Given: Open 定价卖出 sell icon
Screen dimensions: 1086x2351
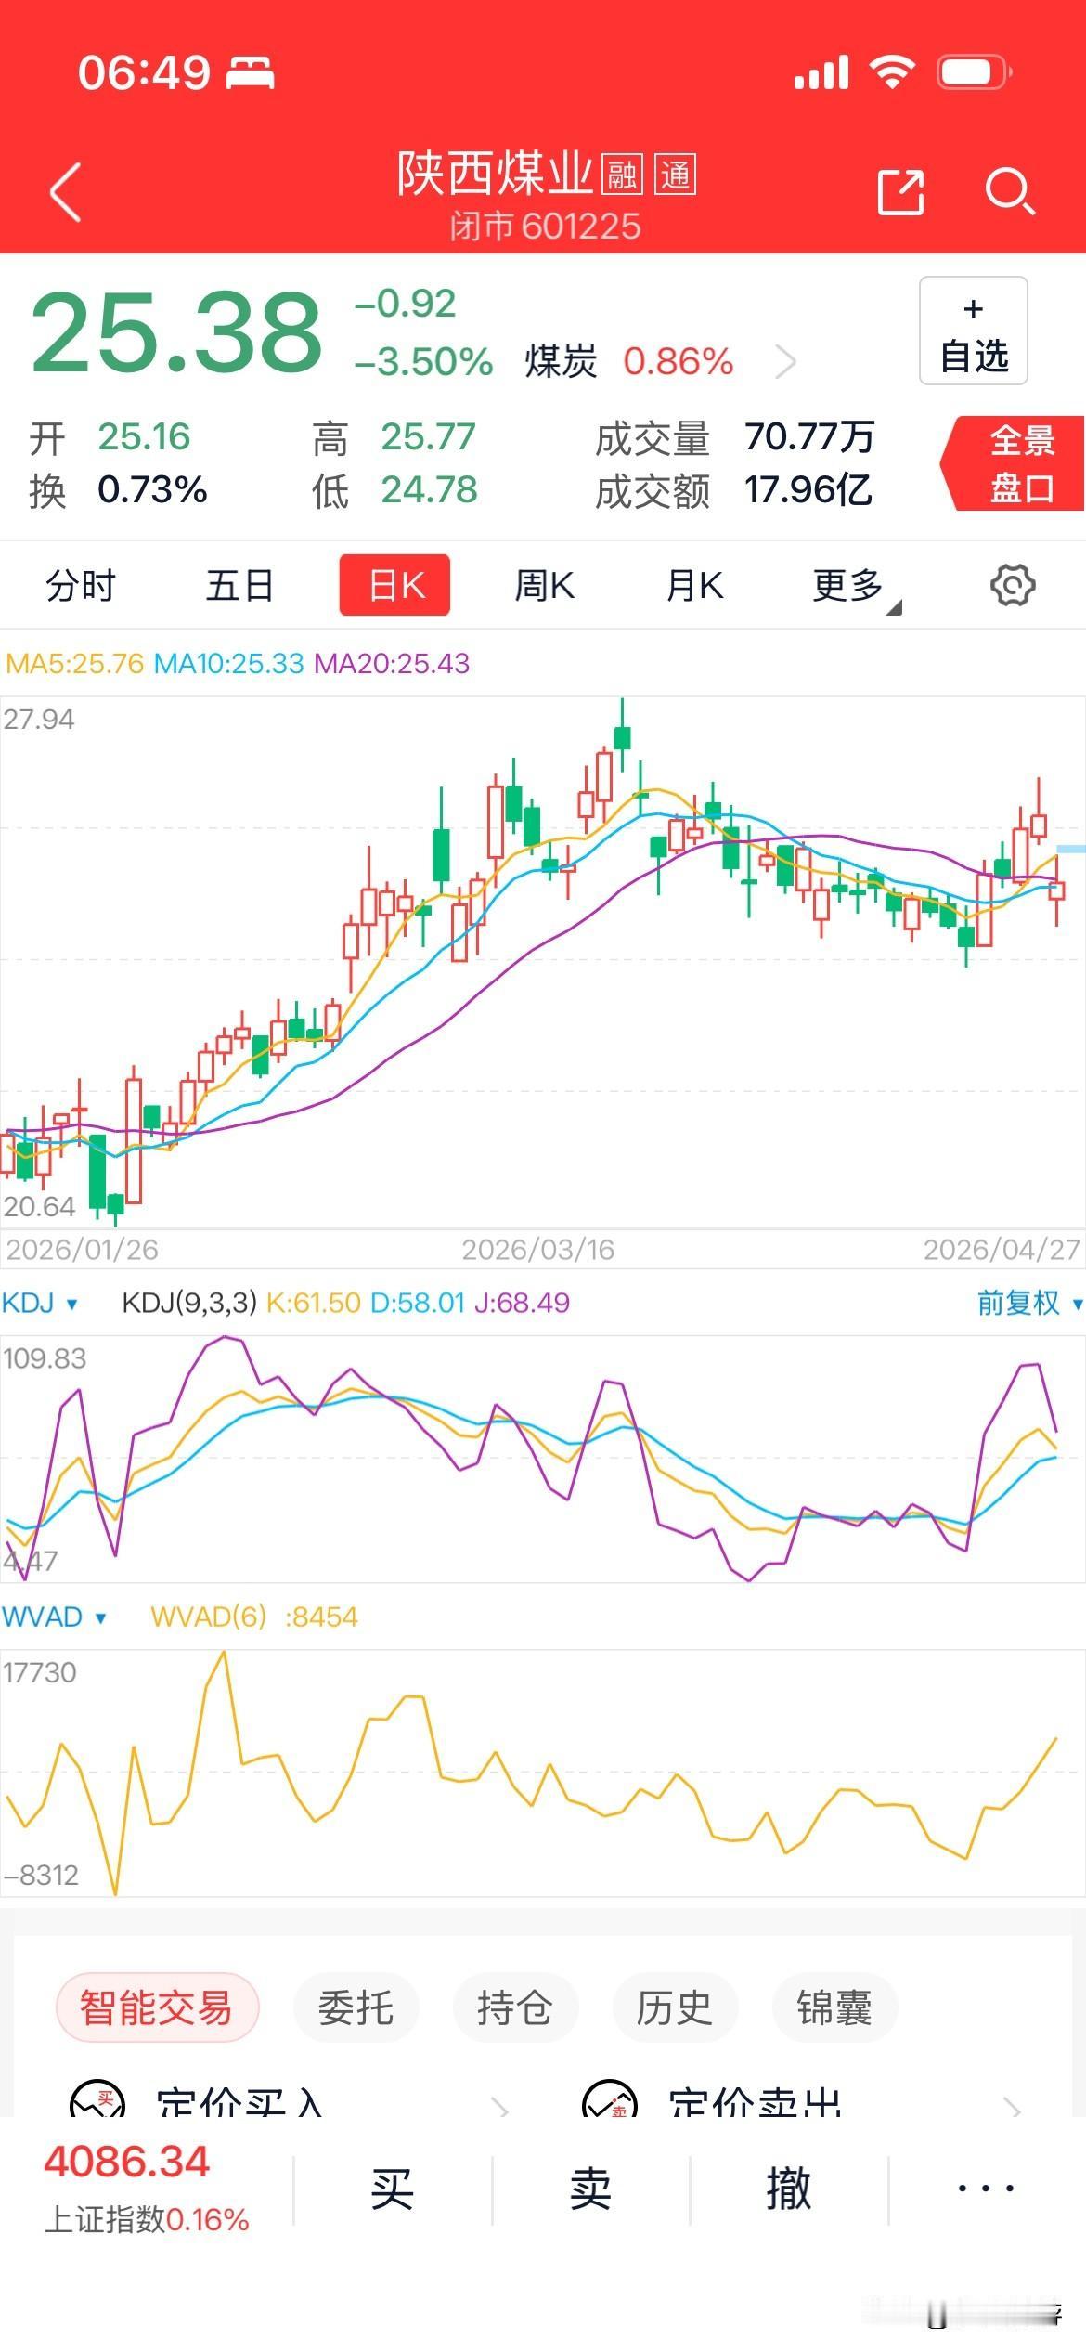Looking at the screenshot, I should pyautogui.click(x=609, y=2098).
